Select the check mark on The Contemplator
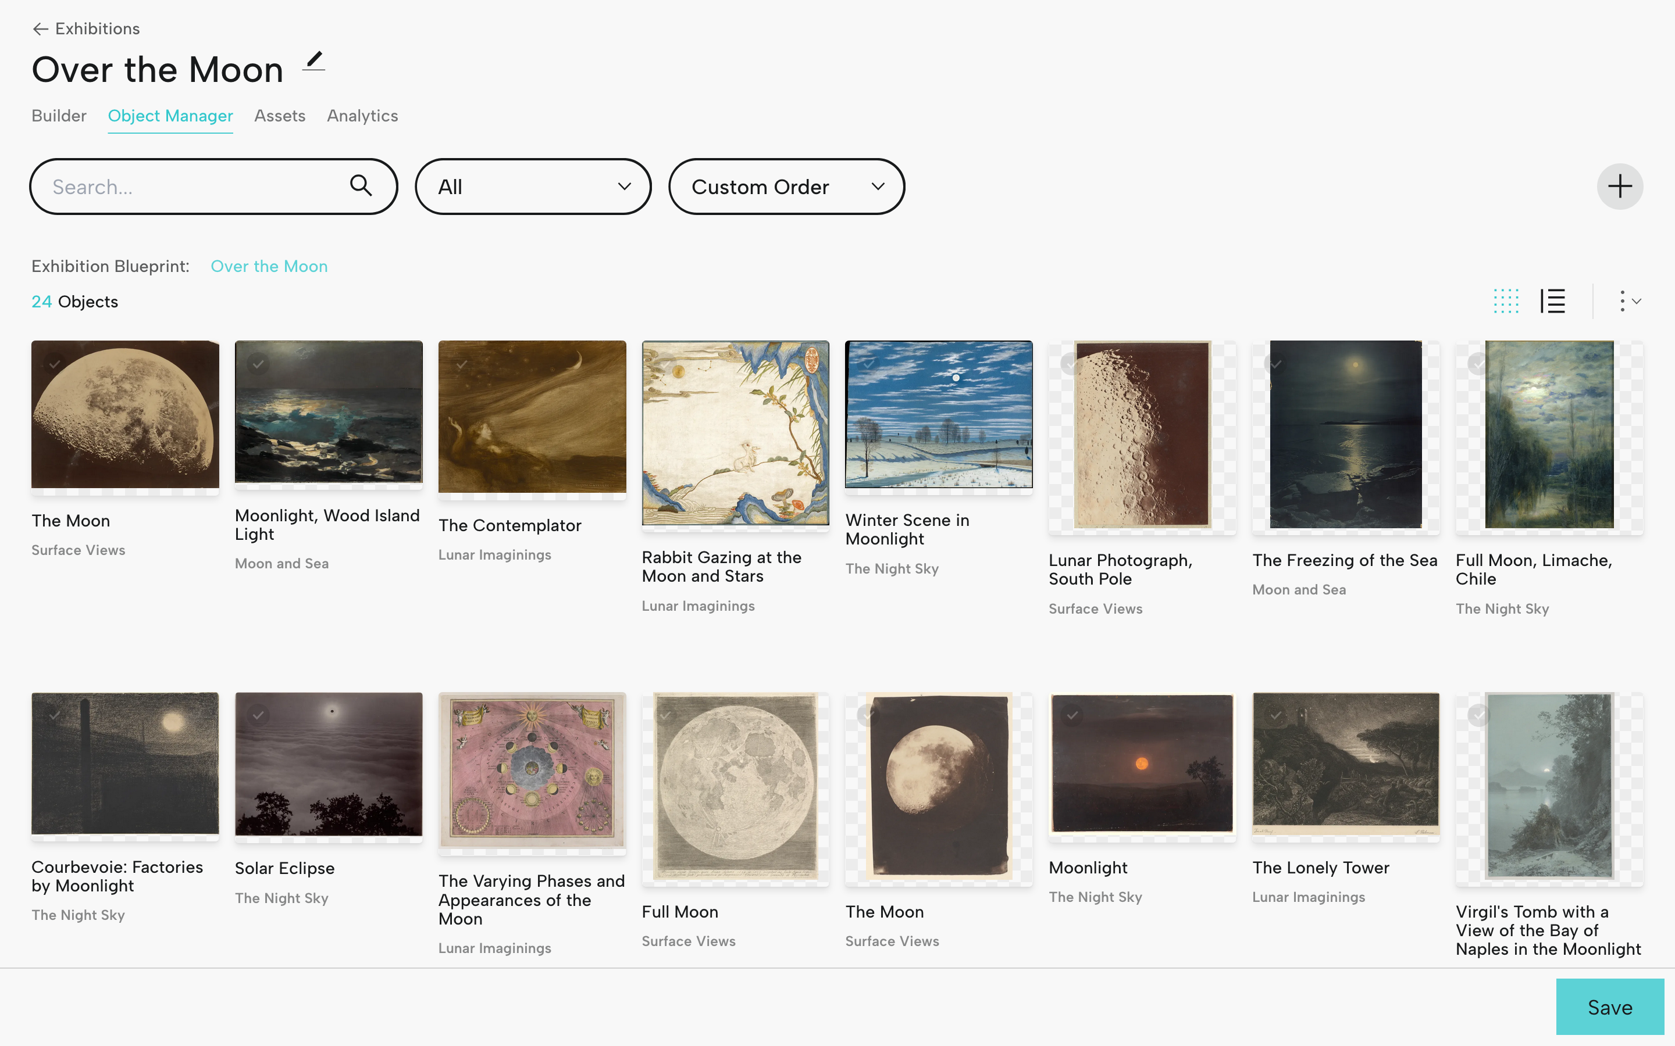Viewport: 1675px width, 1046px height. click(x=462, y=363)
